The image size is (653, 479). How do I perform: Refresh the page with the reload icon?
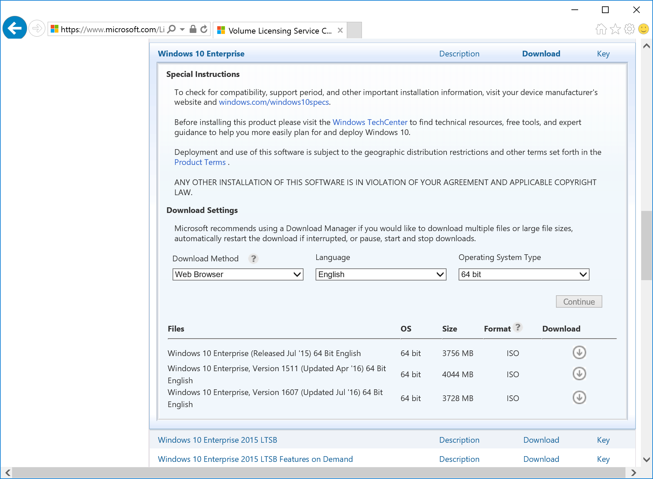[x=204, y=29]
